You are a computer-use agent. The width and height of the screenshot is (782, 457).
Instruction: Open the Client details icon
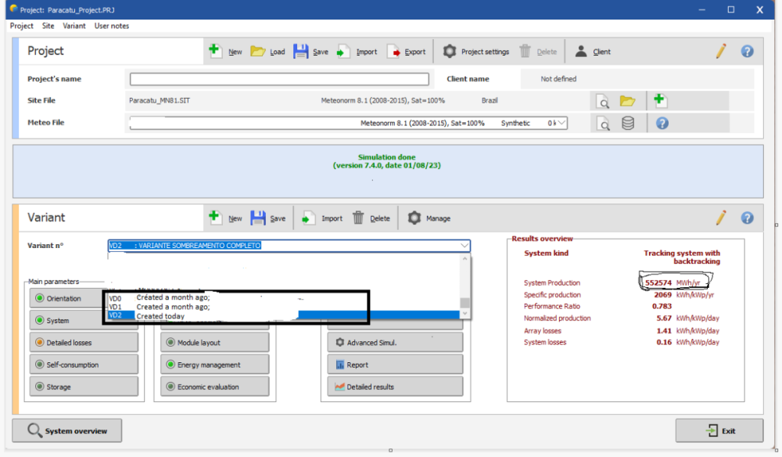581,52
